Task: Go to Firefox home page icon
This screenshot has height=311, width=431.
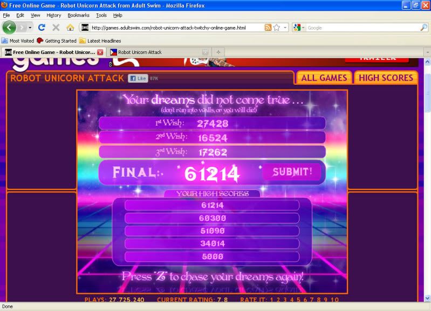Action: point(70,28)
